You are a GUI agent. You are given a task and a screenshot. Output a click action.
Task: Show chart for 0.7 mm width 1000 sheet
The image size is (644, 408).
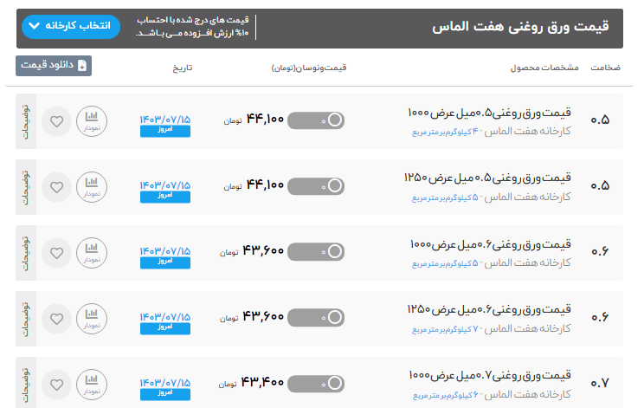tap(92, 383)
